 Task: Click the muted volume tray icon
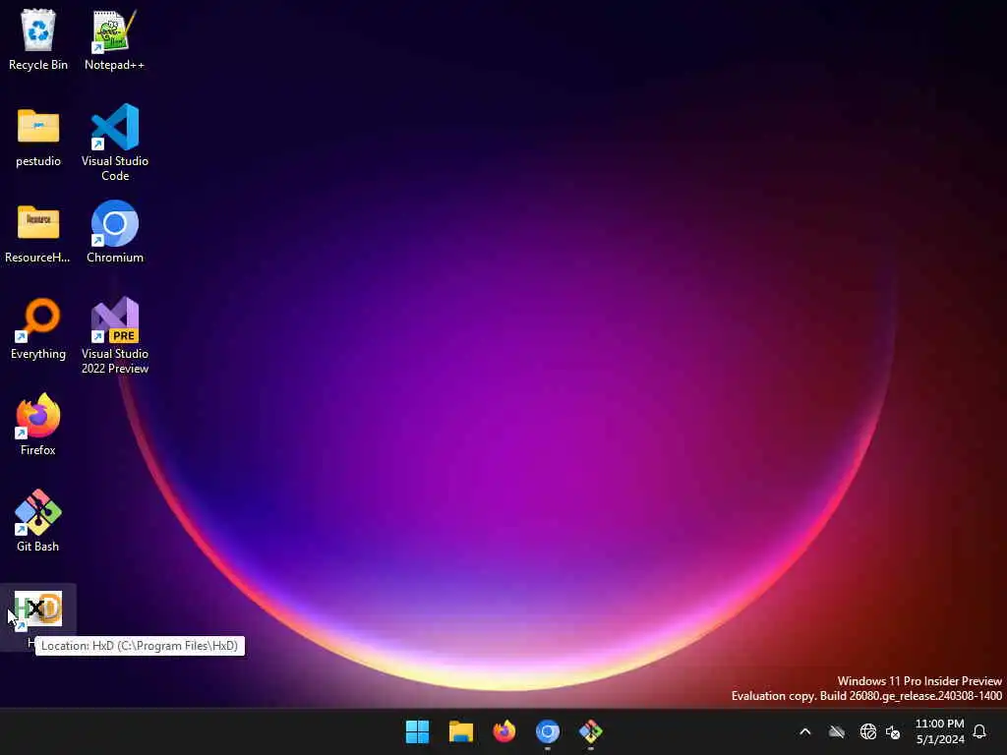893,731
